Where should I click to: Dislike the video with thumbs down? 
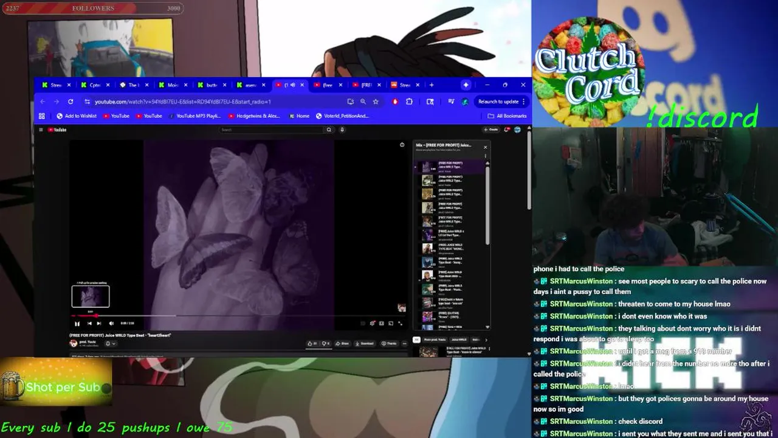pyautogui.click(x=326, y=344)
